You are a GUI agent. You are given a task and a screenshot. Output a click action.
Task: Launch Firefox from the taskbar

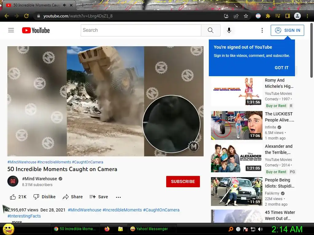tap(107, 229)
